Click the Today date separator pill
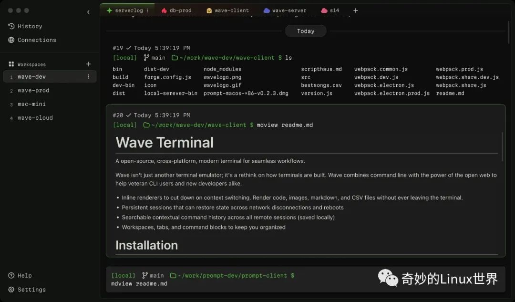Image resolution: width=515 pixels, height=302 pixels. pos(306,31)
